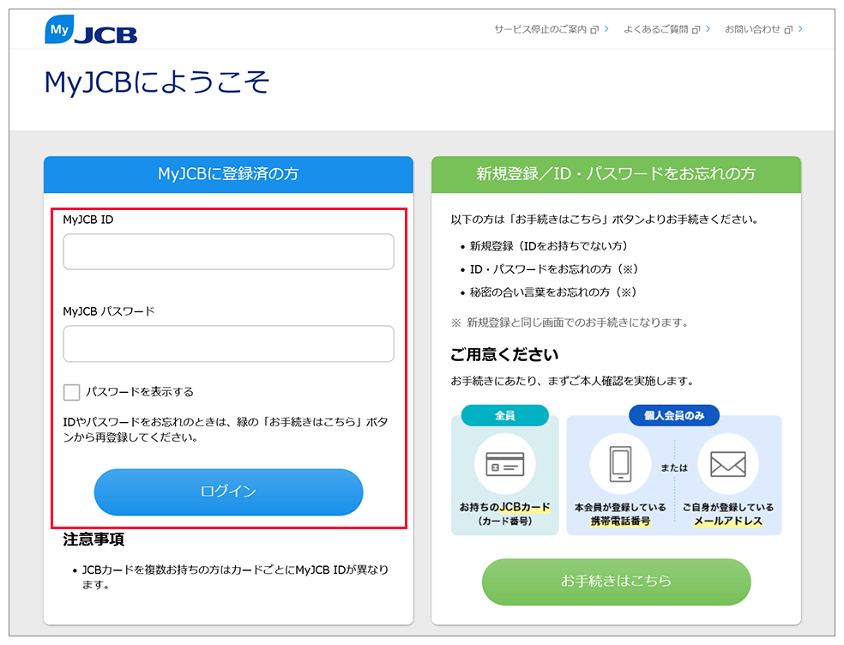Click the mobile phone icon
Screen dimensions: 844x645
(x=621, y=464)
